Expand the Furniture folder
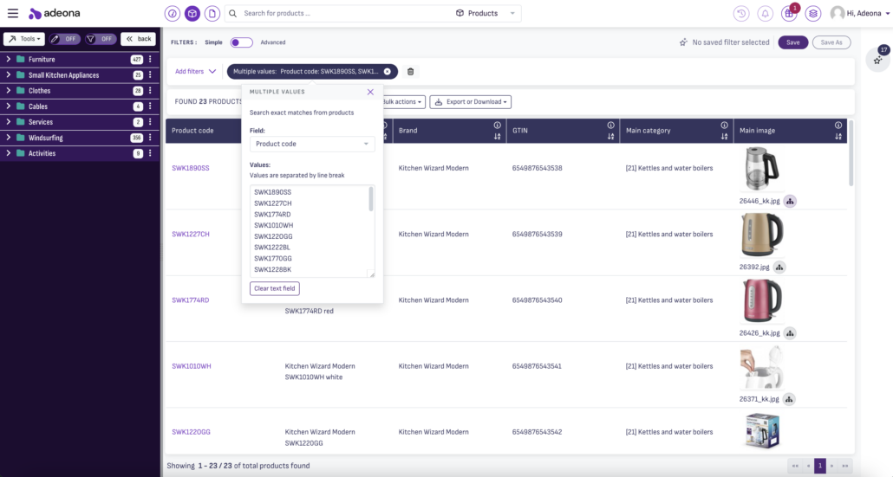The height and width of the screenshot is (477, 893). [x=8, y=59]
